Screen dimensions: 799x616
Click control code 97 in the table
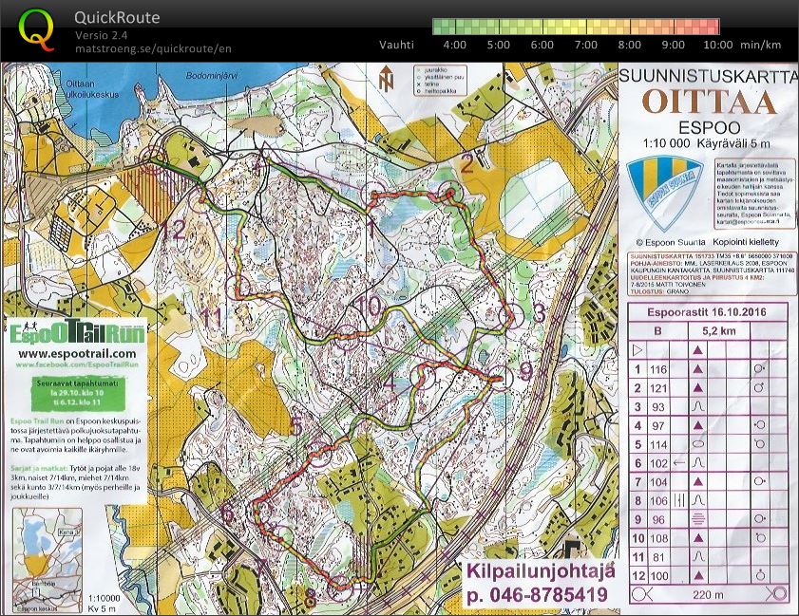(x=658, y=425)
